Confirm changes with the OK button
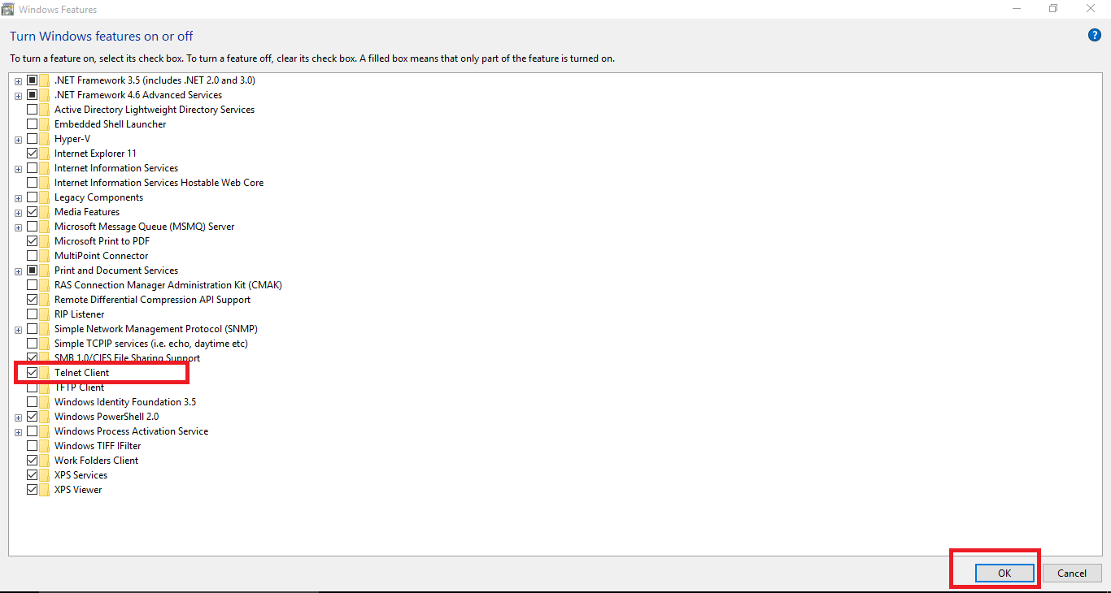Image resolution: width=1111 pixels, height=593 pixels. click(1004, 573)
